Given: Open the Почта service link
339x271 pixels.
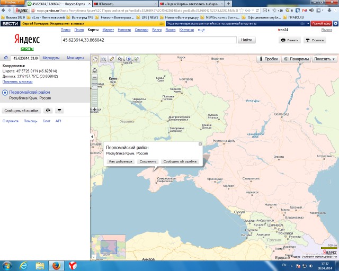Looking at the screenshot, I should tap(79, 30).
